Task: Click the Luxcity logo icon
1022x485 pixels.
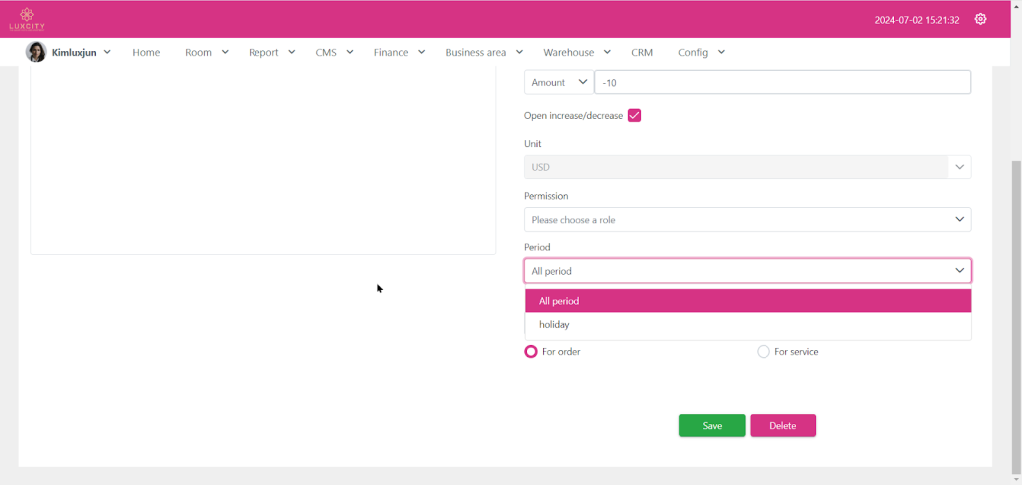Action: click(x=27, y=18)
